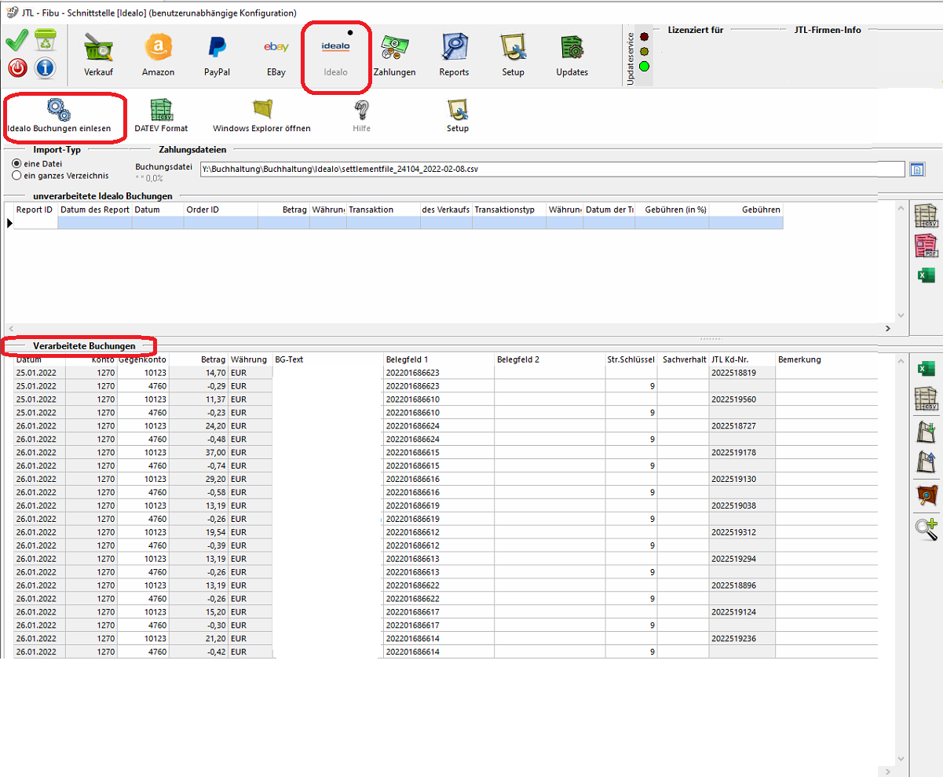The image size is (943, 777).
Task: Open the EBay interface module
Action: coord(276,55)
